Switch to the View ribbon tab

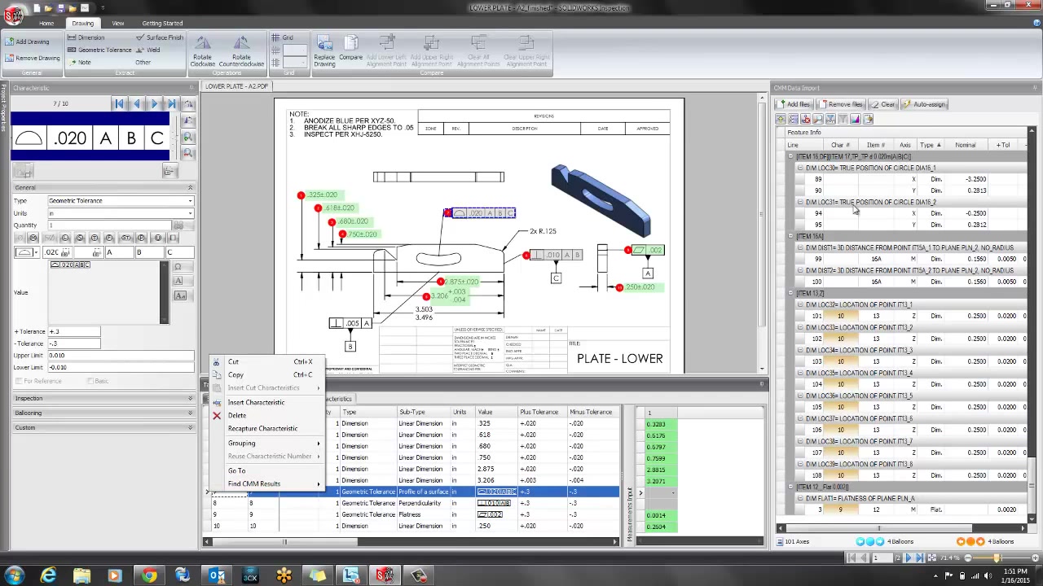pyautogui.click(x=117, y=23)
